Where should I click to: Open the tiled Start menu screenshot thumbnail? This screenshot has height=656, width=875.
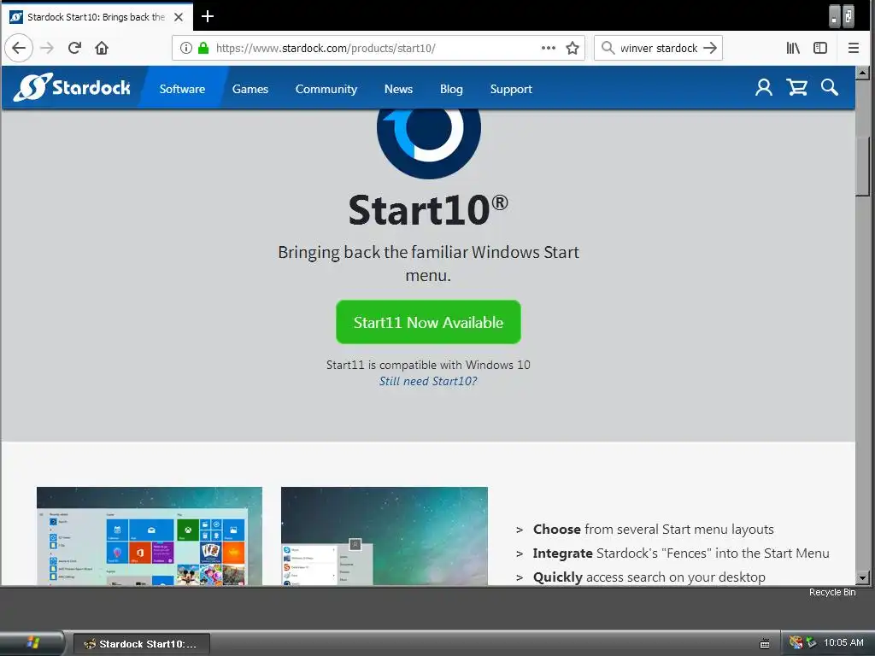click(x=149, y=536)
